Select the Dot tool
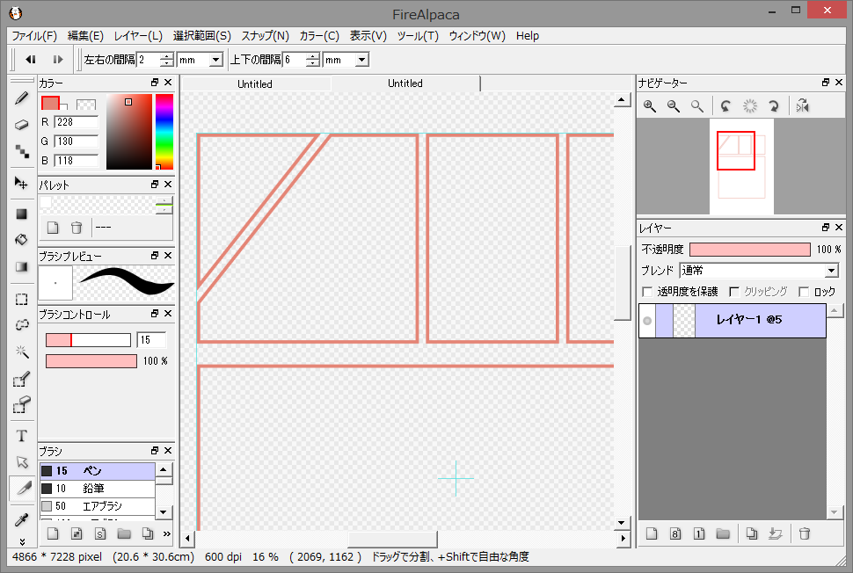 pyautogui.click(x=21, y=150)
